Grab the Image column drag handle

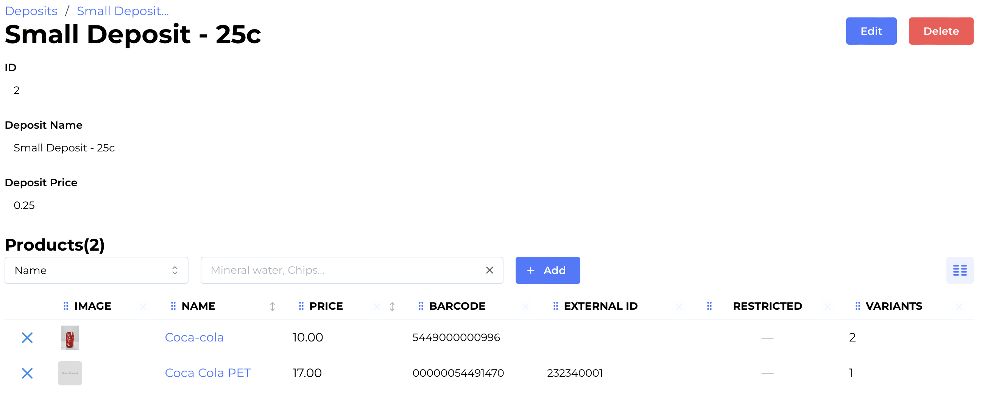point(66,306)
